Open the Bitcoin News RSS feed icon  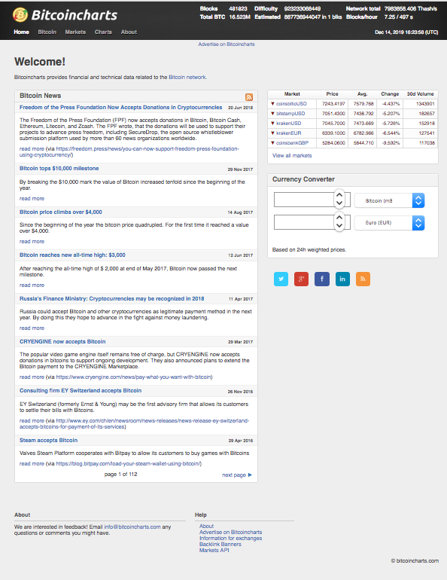pos(249,97)
